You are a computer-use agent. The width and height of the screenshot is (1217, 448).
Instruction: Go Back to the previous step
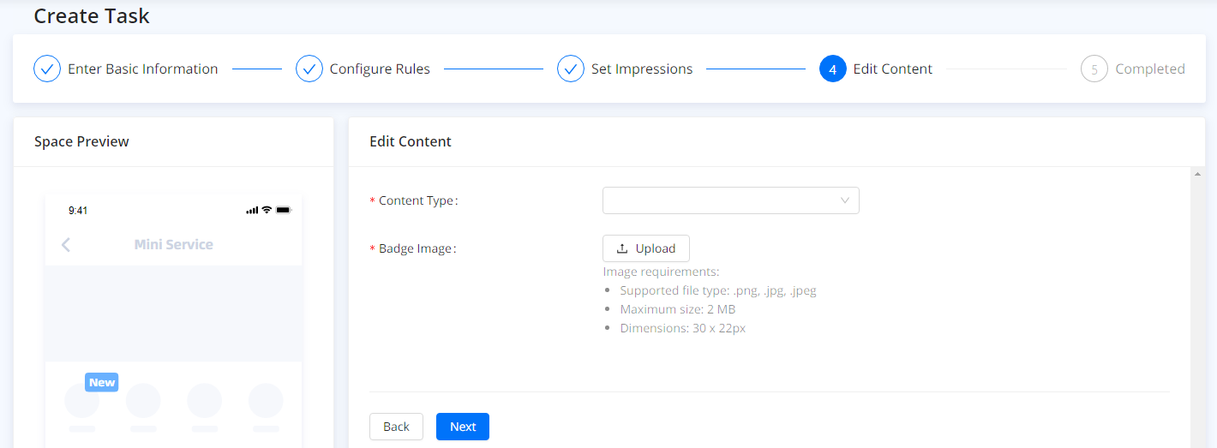pos(396,427)
